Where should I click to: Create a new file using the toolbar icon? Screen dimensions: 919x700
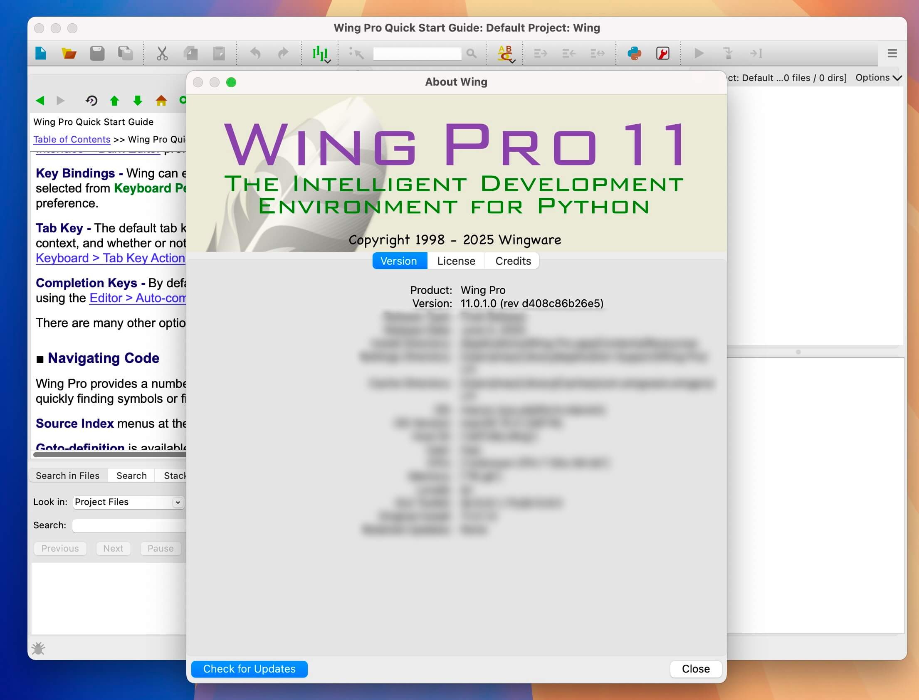pos(40,53)
